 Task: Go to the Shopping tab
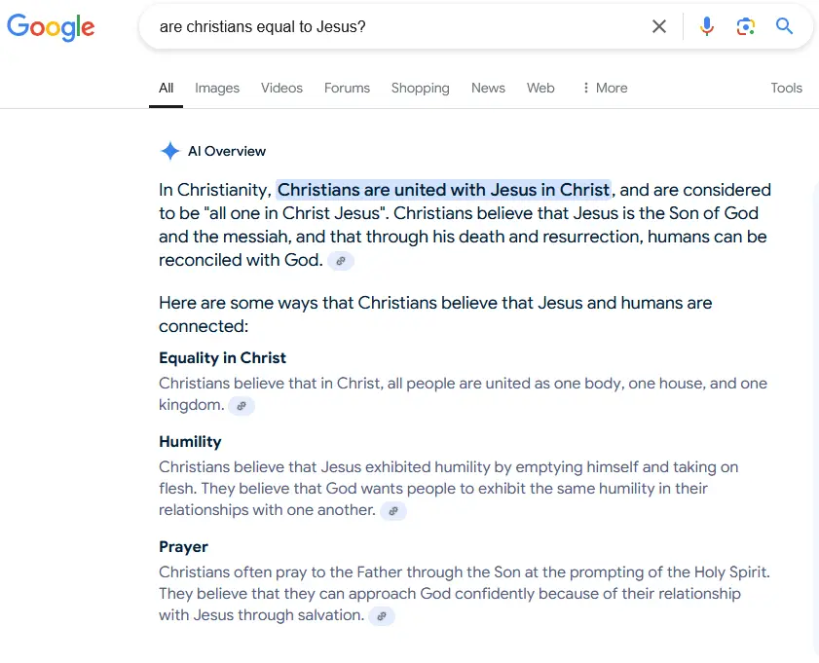point(420,88)
